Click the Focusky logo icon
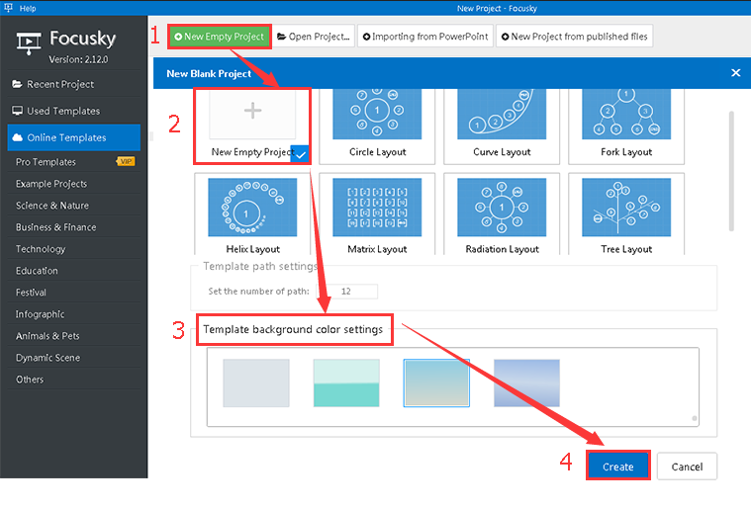 (29, 43)
